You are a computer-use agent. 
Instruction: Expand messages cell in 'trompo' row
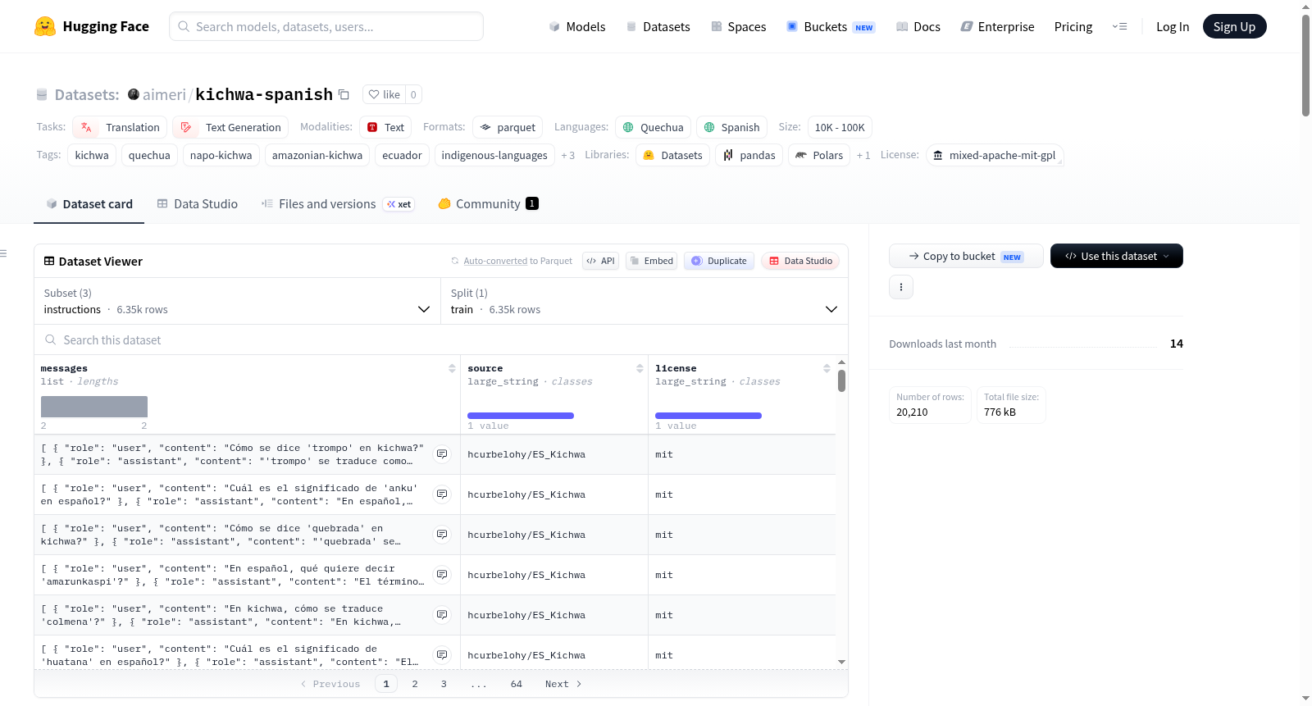click(442, 454)
